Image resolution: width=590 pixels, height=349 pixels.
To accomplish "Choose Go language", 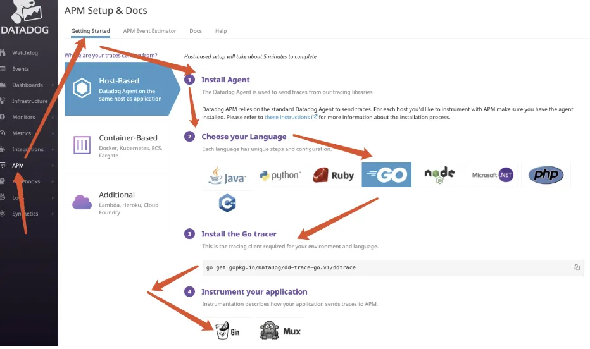I will click(386, 175).
